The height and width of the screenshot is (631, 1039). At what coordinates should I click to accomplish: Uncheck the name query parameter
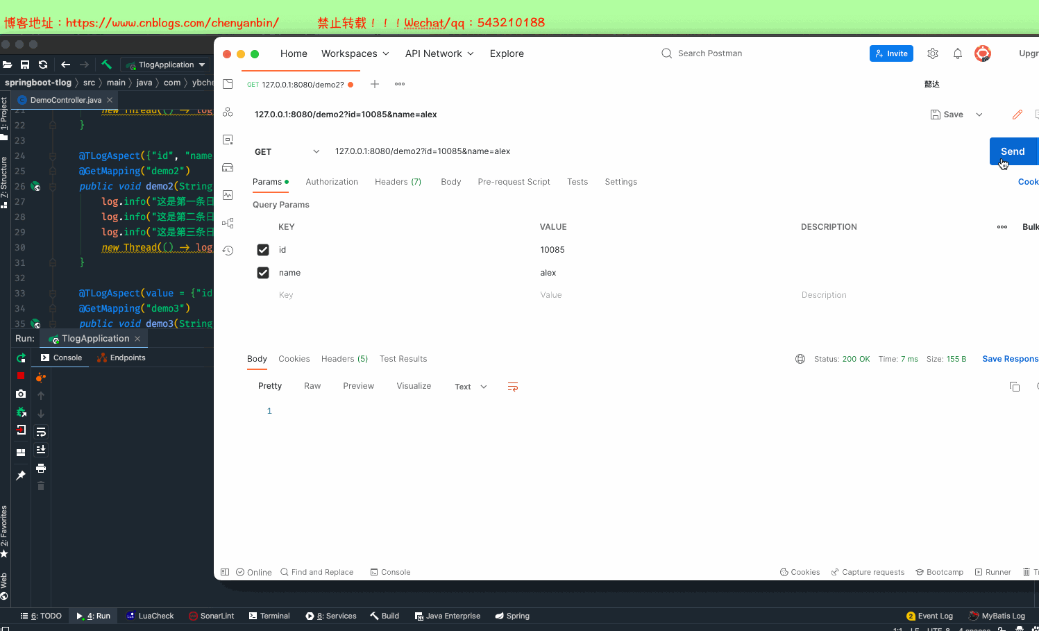click(263, 273)
